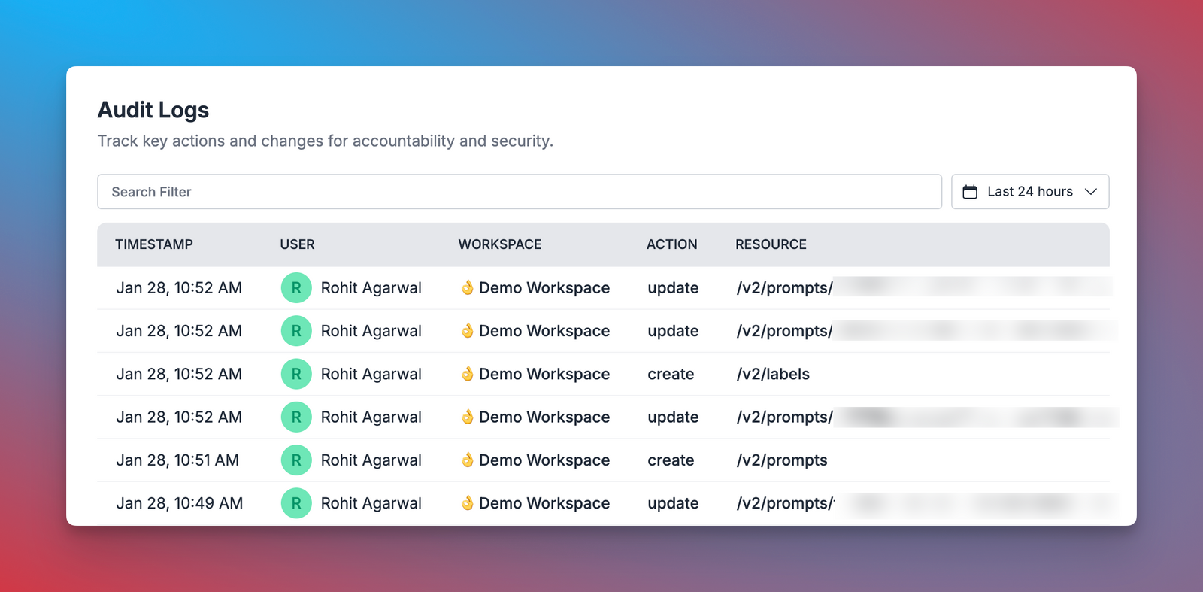The width and height of the screenshot is (1203, 592).
Task: Click workspace emoji in /v2/labels row
Action: (467, 374)
